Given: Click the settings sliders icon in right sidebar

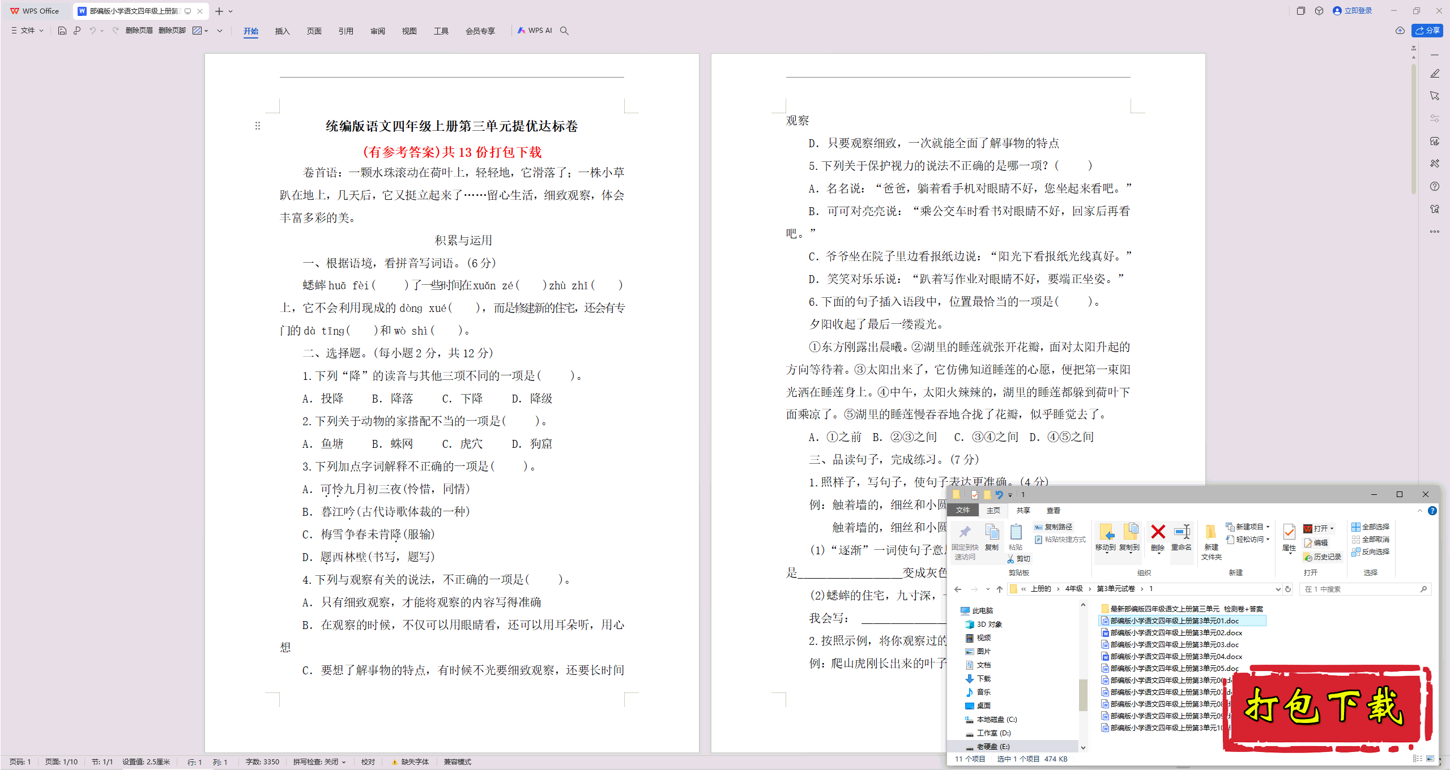Looking at the screenshot, I should tap(1434, 118).
